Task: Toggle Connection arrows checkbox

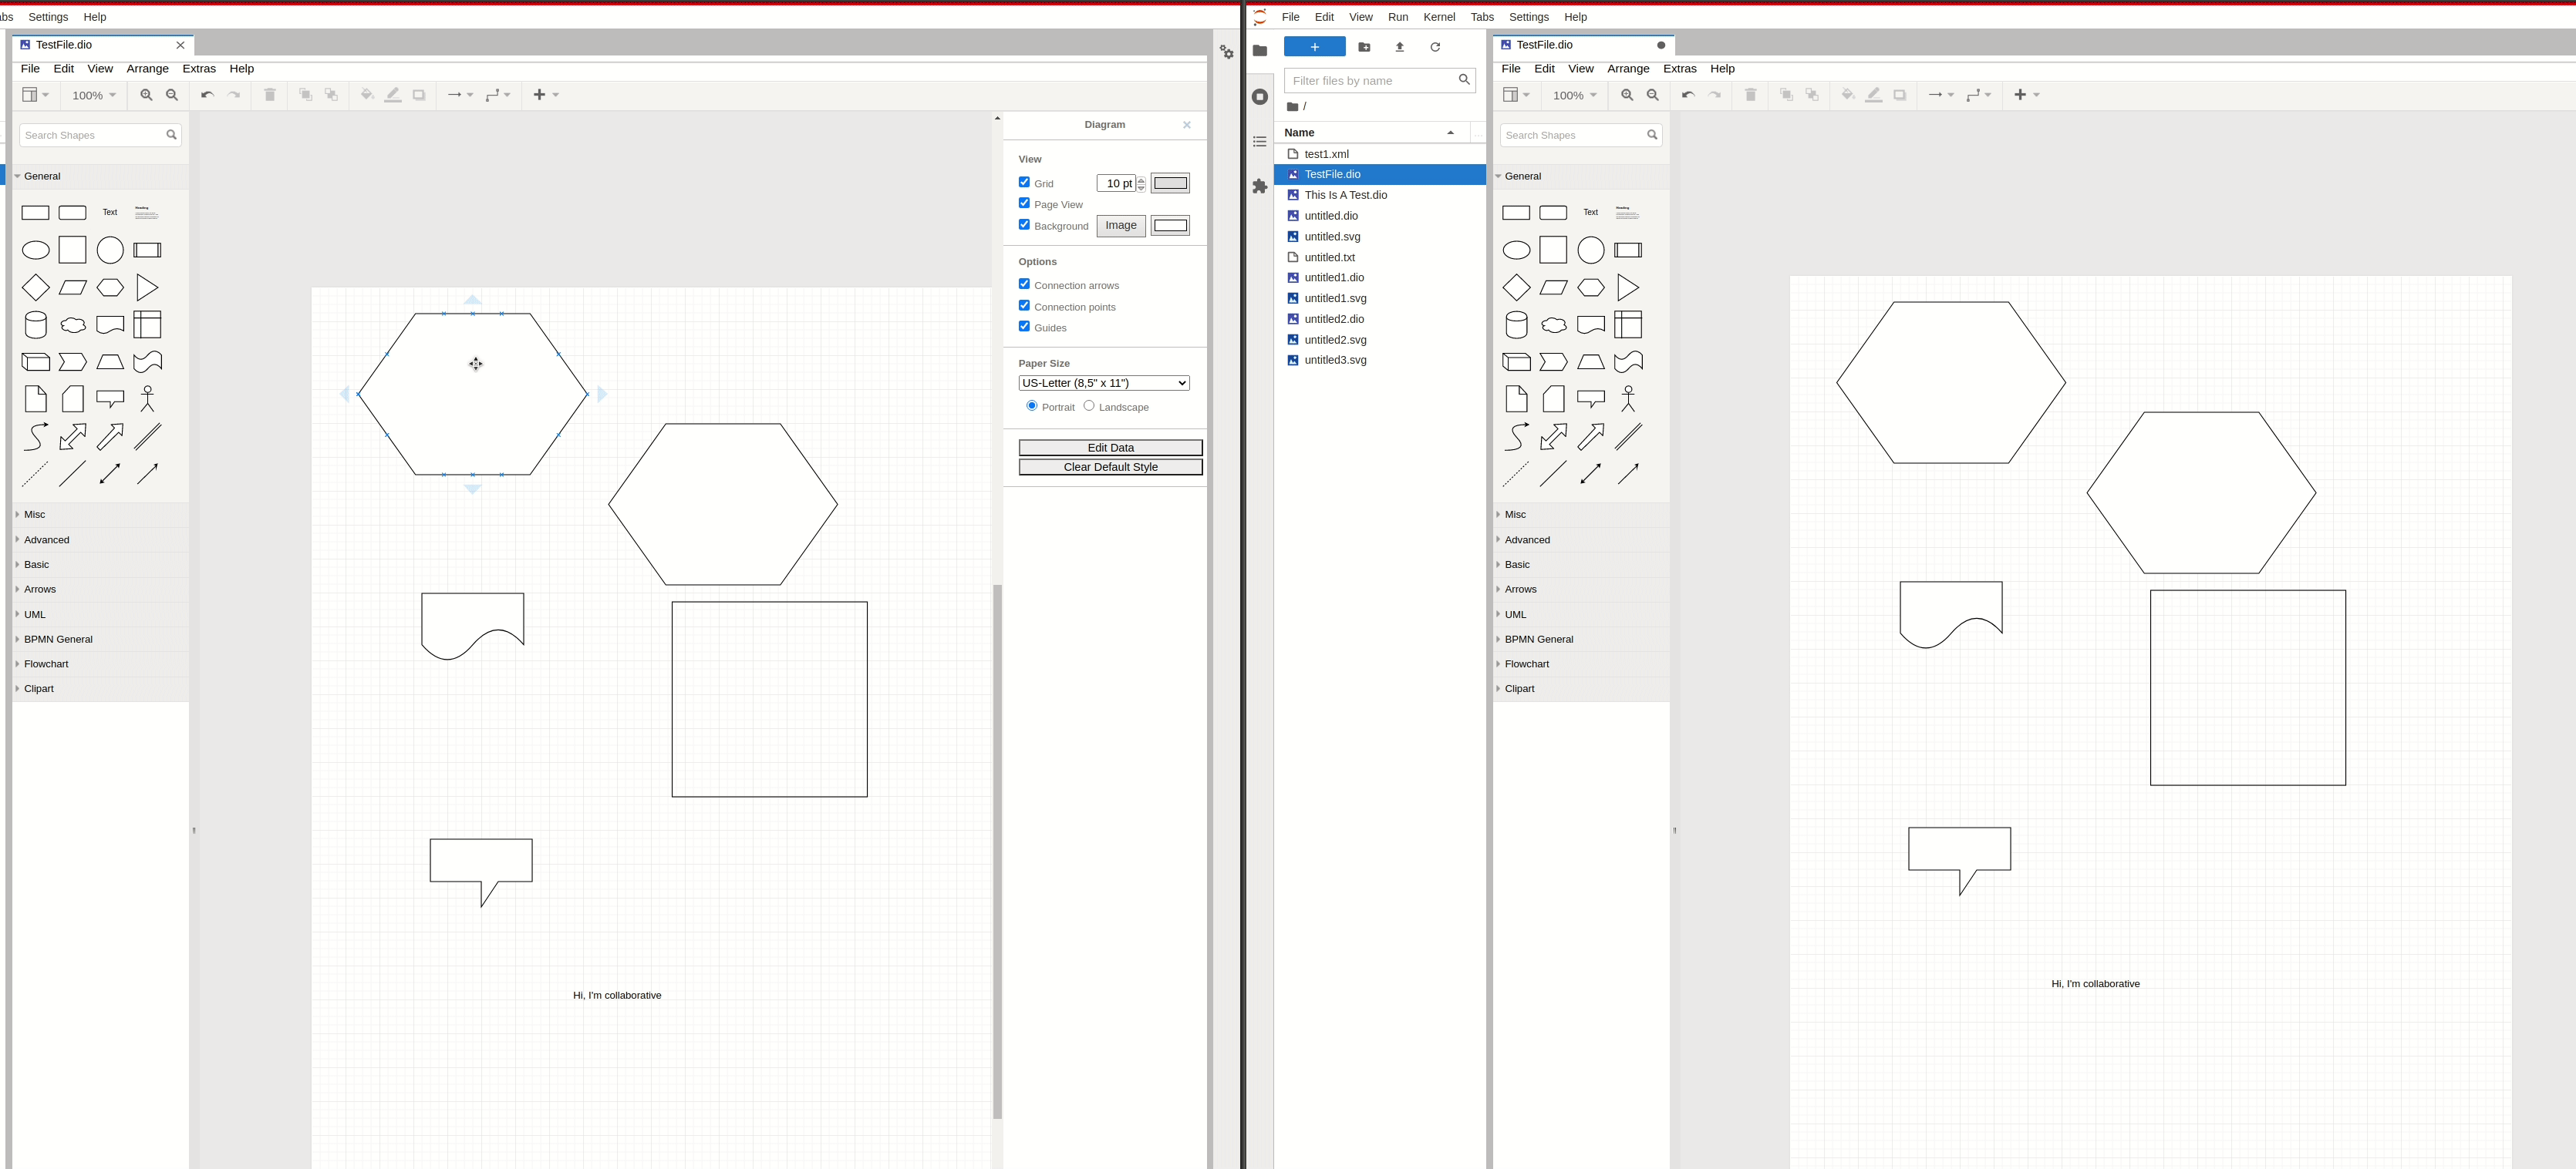Action: (1024, 284)
